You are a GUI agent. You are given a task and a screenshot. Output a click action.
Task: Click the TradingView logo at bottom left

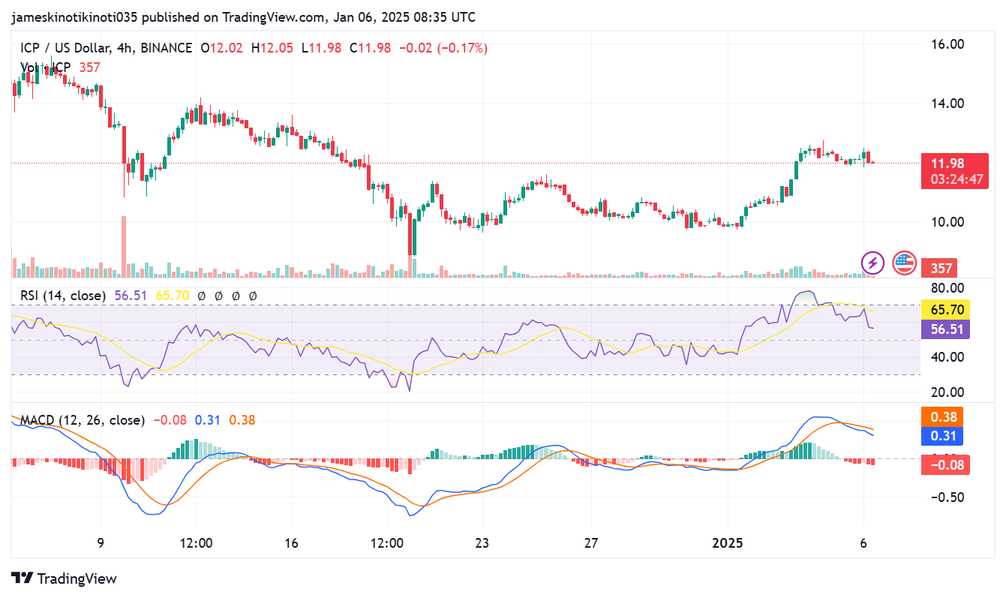[x=65, y=578]
